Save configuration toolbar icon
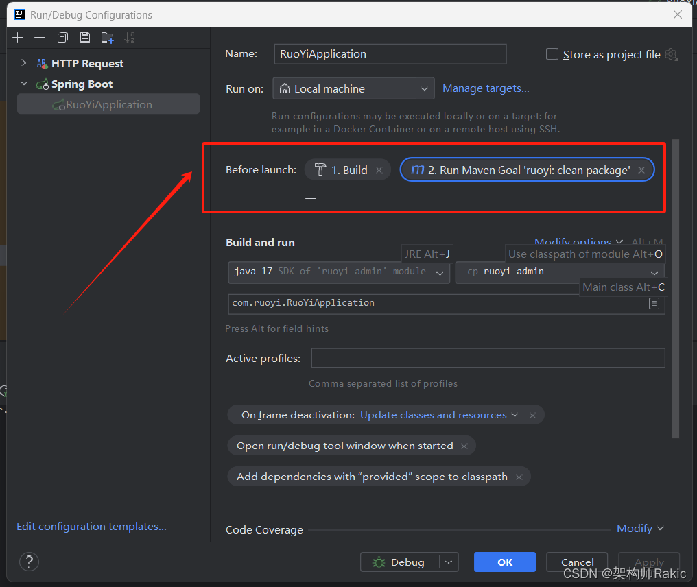This screenshot has width=697, height=587. pyautogui.click(x=84, y=38)
